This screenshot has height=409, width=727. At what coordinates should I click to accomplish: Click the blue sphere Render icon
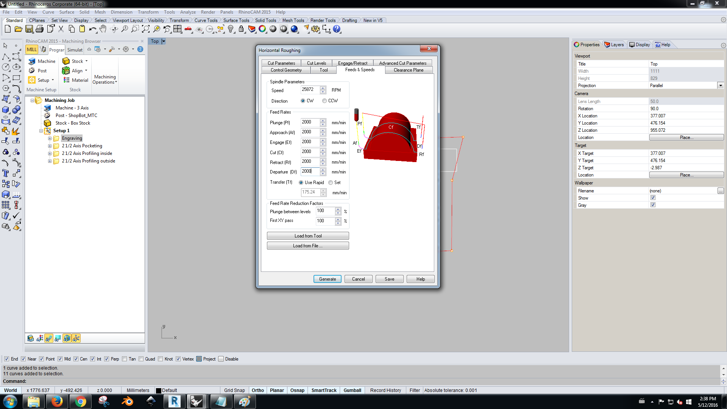tap(294, 29)
